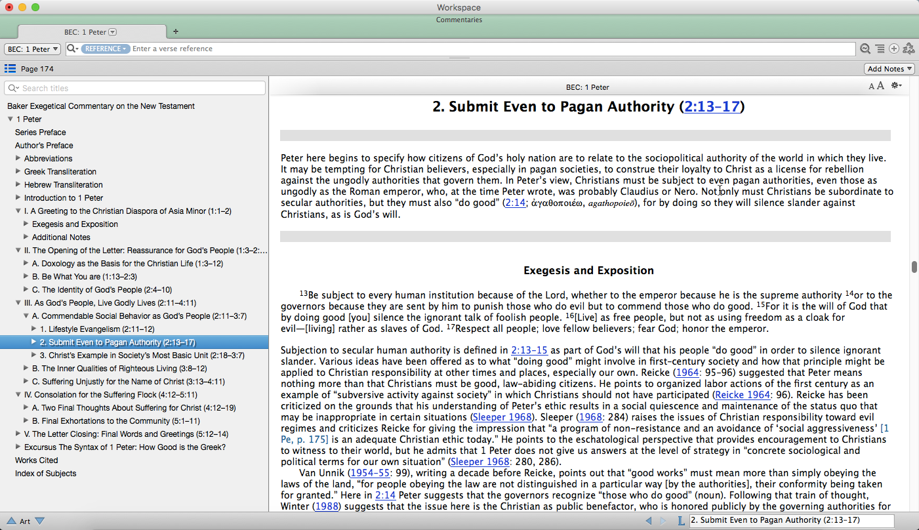Open the search options magnifier in reference bar
This screenshot has height=530, width=919.
72,49
